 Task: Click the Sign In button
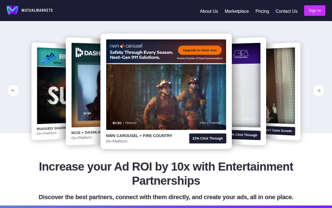point(315,11)
